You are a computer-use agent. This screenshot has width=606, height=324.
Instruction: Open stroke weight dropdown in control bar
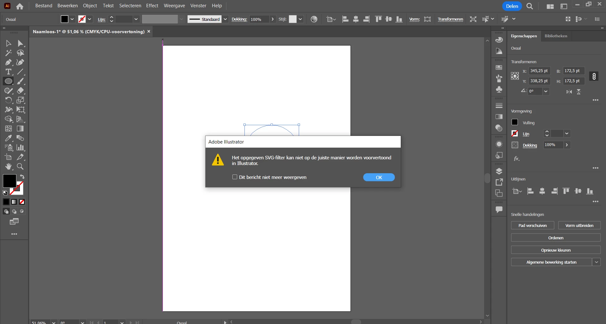point(136,19)
